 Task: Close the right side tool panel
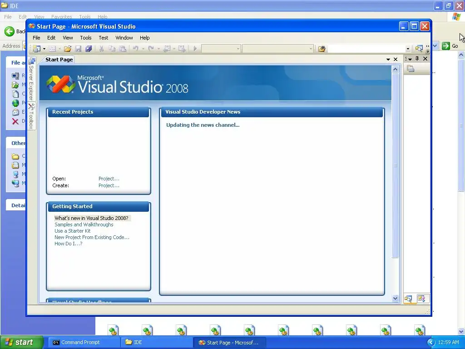(425, 59)
